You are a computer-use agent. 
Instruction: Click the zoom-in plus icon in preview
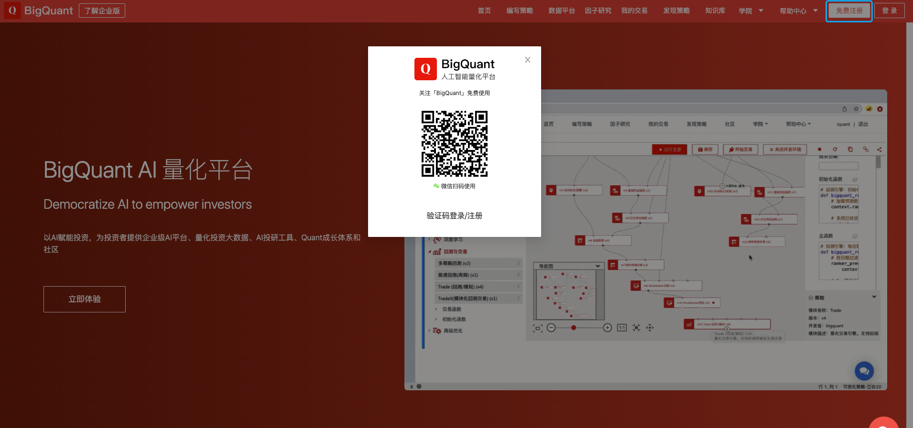tap(607, 328)
